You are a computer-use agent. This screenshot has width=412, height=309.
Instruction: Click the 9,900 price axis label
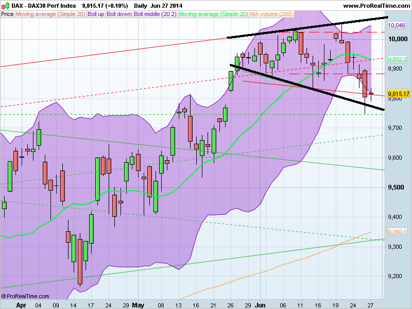pos(395,68)
